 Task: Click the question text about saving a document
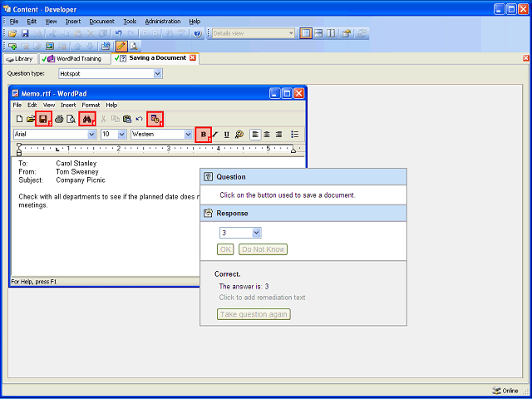(x=288, y=195)
